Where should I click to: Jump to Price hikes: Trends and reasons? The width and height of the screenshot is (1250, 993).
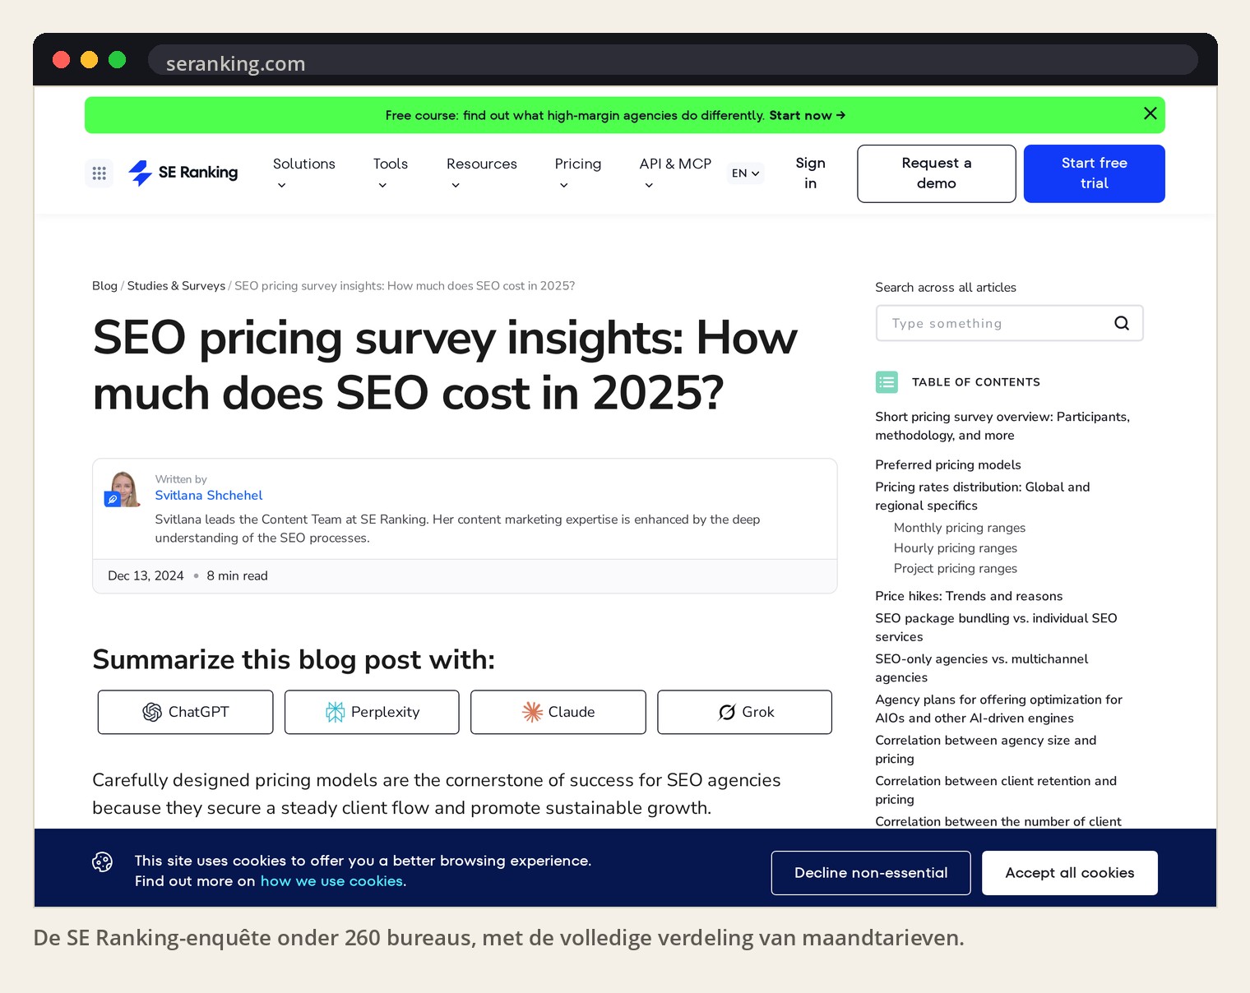[x=969, y=597]
